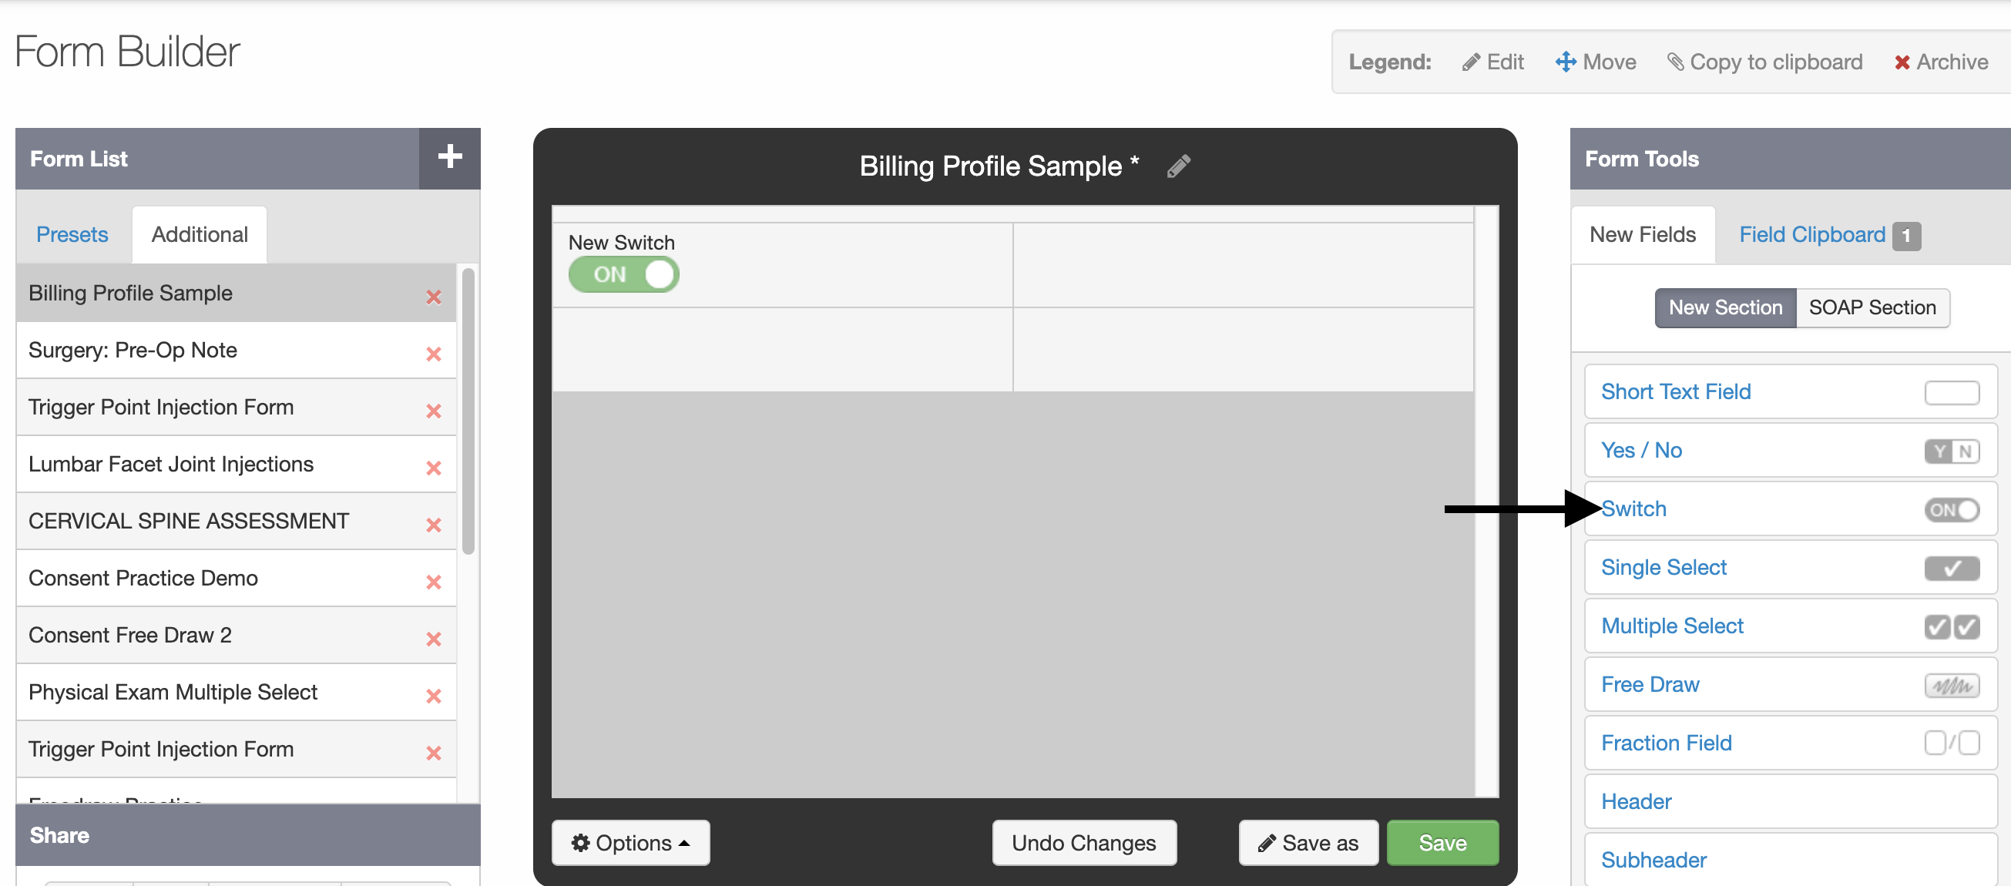This screenshot has height=886, width=2011.
Task: Click the Free Draw scribble icon
Action: (1951, 685)
